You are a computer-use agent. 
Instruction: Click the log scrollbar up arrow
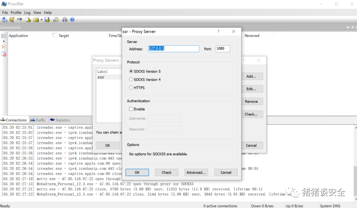click(355, 128)
